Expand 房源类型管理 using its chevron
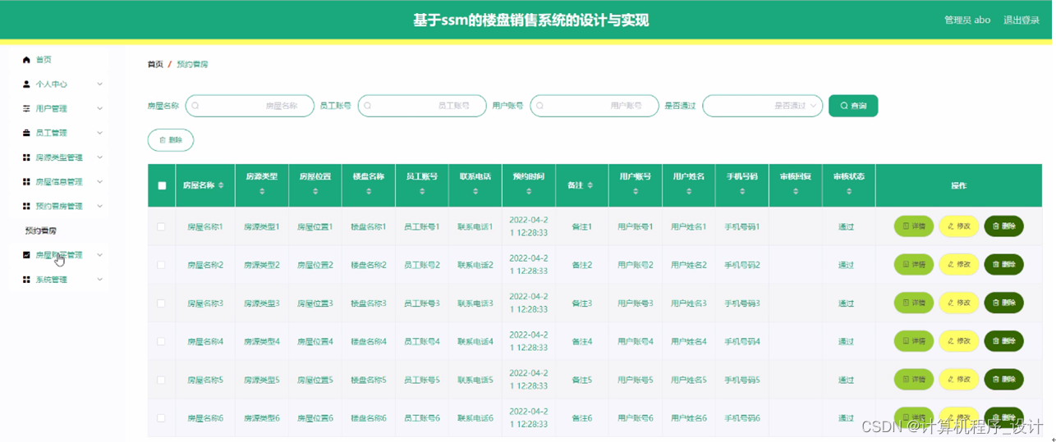This screenshot has width=1056, height=442. click(x=100, y=157)
